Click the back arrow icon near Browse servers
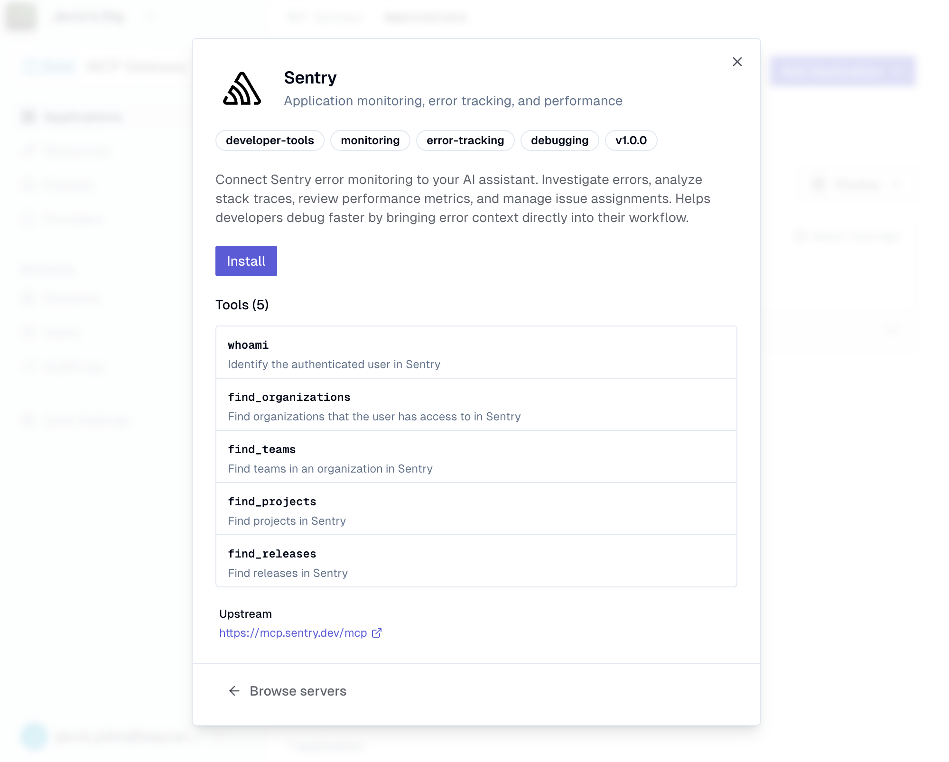Viewport: 949px width, 762px height. point(234,691)
